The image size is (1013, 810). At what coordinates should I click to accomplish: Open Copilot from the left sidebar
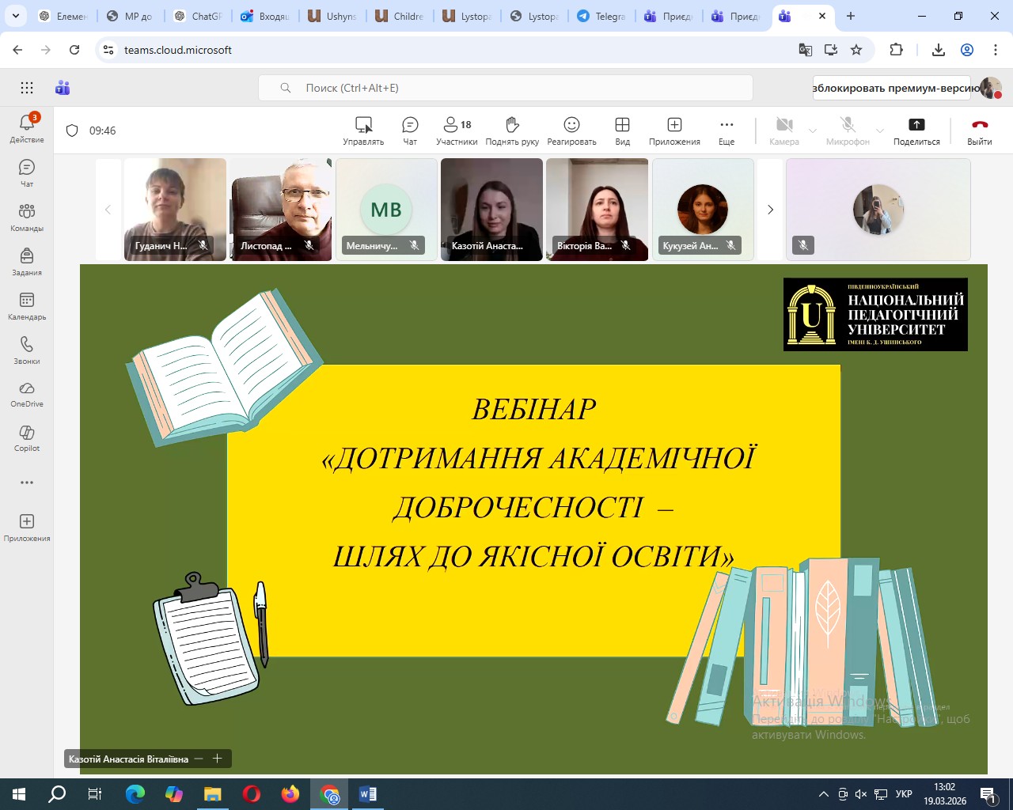[x=27, y=437]
